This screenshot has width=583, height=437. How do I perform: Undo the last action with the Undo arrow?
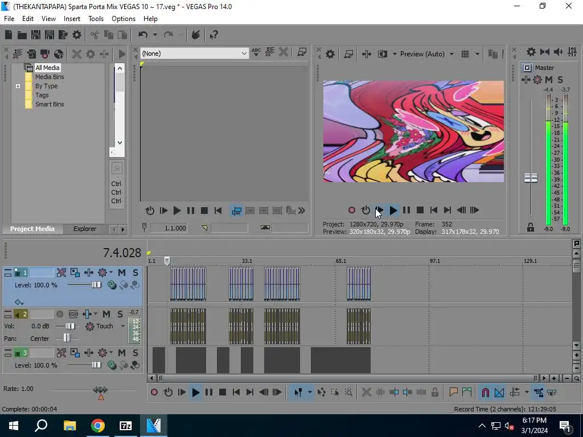[143, 35]
